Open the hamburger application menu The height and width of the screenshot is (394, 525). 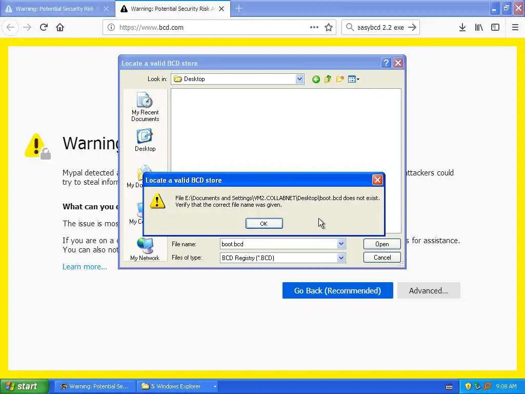(515, 28)
